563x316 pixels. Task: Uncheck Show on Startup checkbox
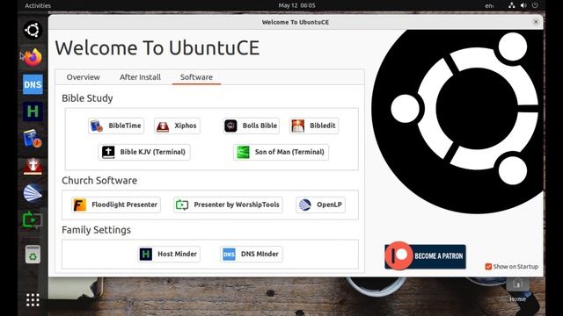coord(488,267)
